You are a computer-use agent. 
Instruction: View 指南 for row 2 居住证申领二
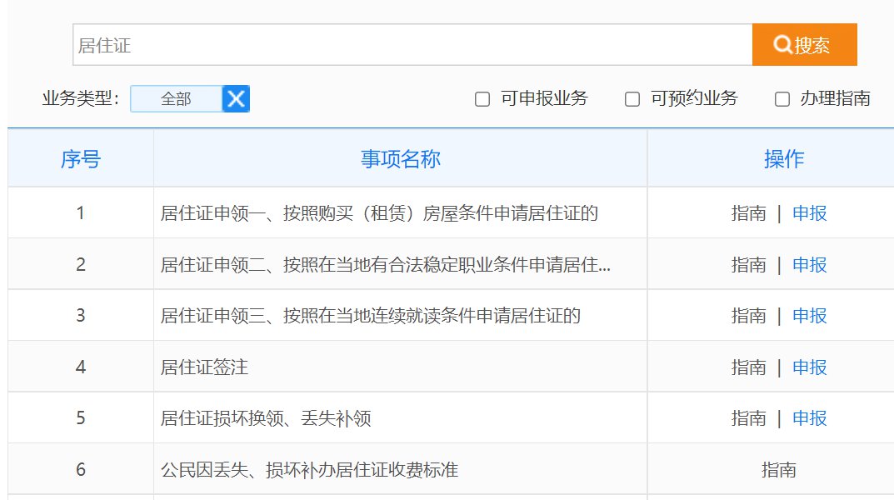click(748, 265)
